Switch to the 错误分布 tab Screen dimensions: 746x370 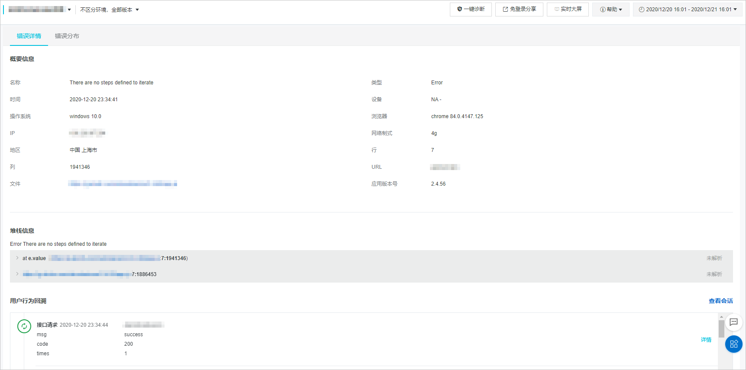click(x=67, y=36)
